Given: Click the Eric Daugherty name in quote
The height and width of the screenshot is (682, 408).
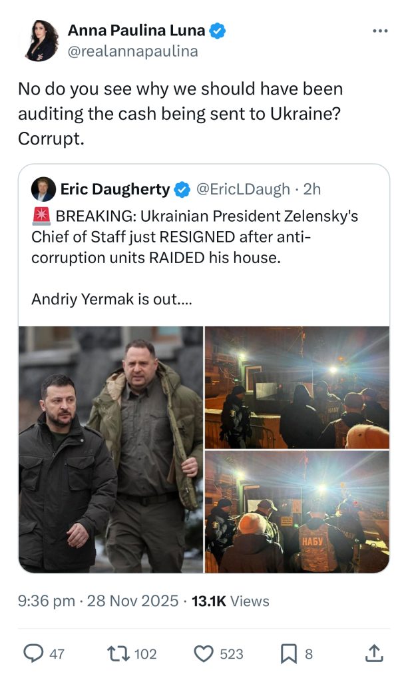Looking at the screenshot, I should pyautogui.click(x=114, y=189).
